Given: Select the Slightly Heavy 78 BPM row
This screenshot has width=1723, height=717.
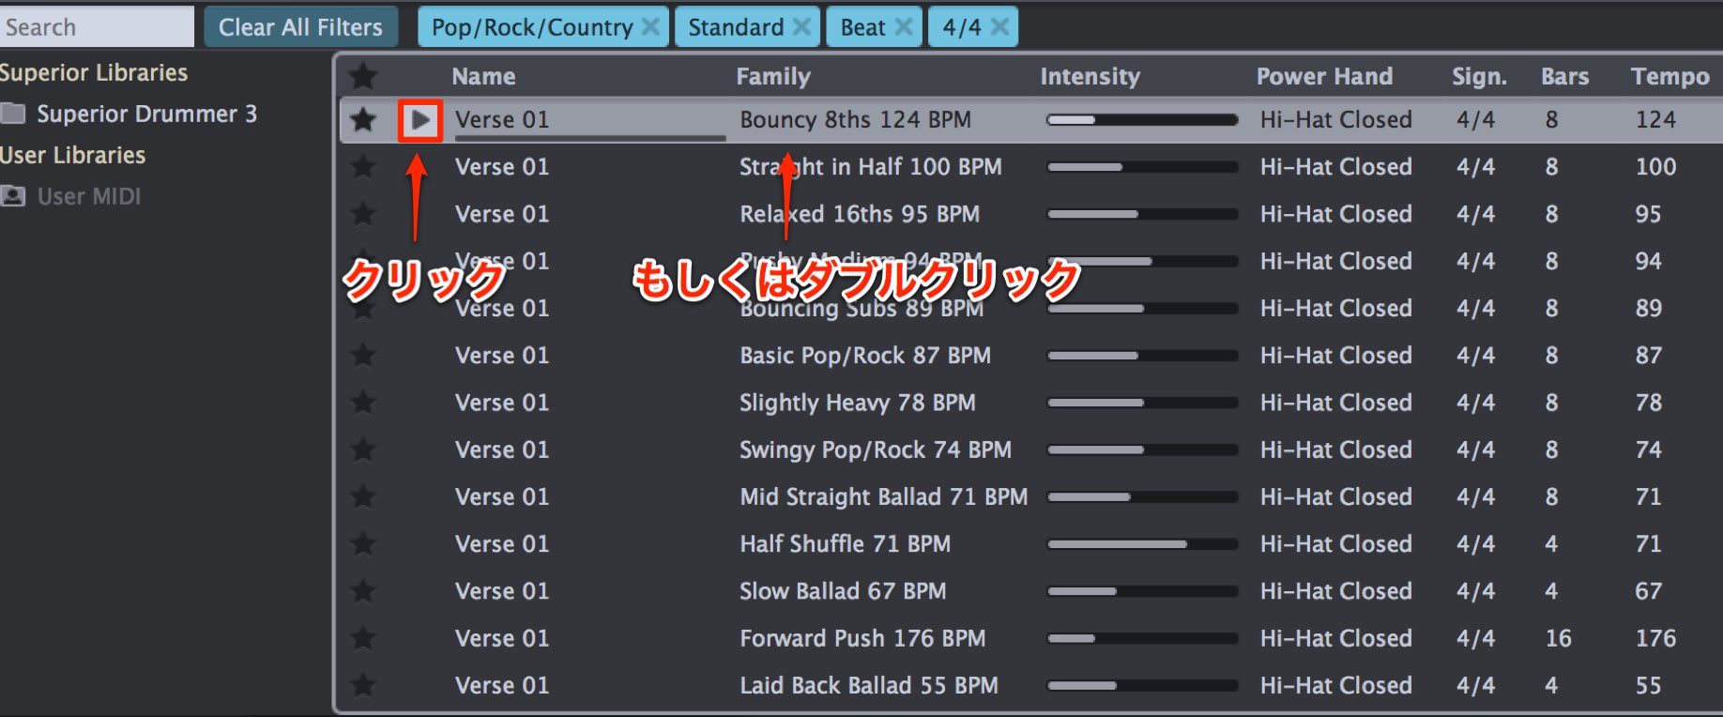Looking at the screenshot, I should tap(1030, 403).
